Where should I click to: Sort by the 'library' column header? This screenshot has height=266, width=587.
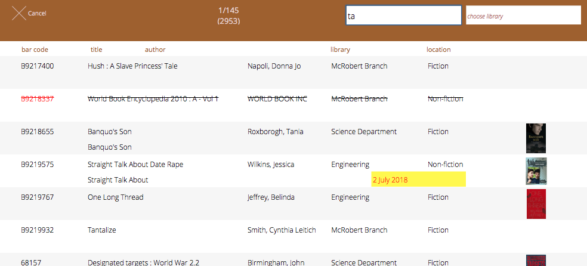point(340,50)
